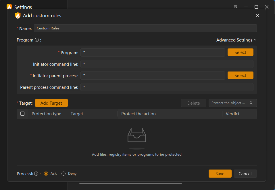Image resolution: width=275 pixels, height=190 pixels.
Task: Tick the select-all checkbox in table header
Action: [x=22, y=114]
